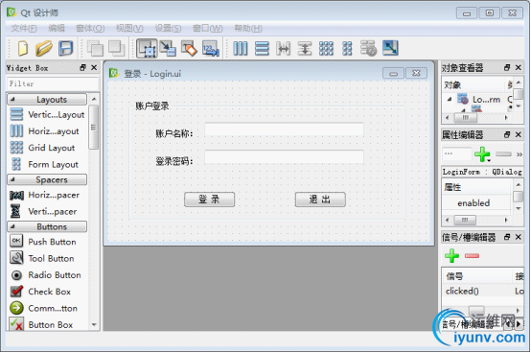Create a new form with toolbar icon
This screenshot has width=531, height=353.
[x=23, y=48]
